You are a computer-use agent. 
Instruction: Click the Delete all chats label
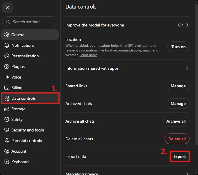point(79,139)
